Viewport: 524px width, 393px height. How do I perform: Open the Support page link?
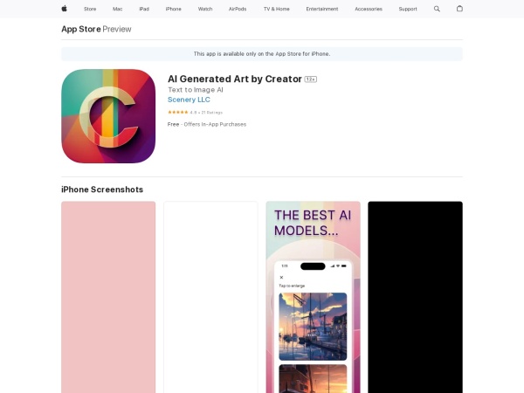(408, 9)
